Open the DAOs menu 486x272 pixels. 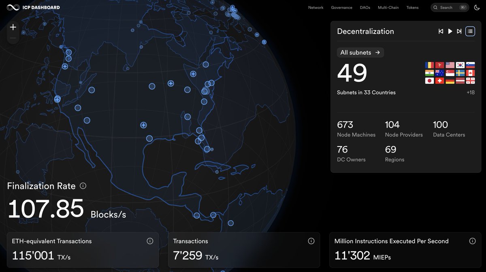pos(365,7)
